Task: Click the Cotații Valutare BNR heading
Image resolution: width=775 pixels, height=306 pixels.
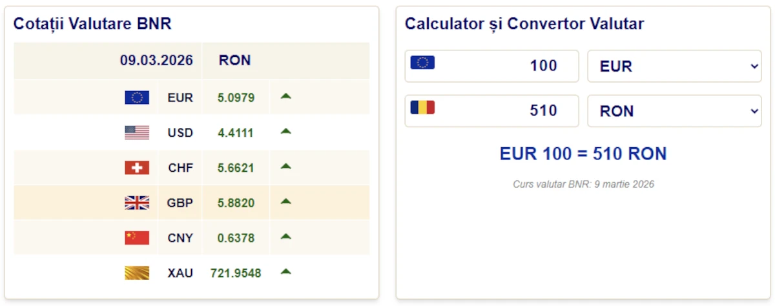Action: click(92, 24)
